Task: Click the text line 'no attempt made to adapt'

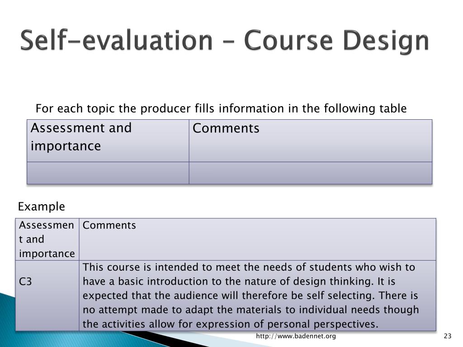Action: click(x=250, y=309)
